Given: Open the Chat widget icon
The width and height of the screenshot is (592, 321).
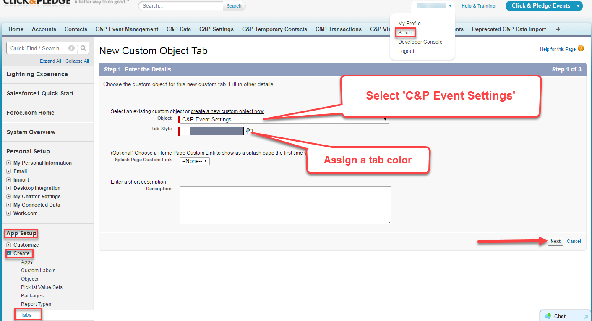Looking at the screenshot, I should click(x=548, y=316).
